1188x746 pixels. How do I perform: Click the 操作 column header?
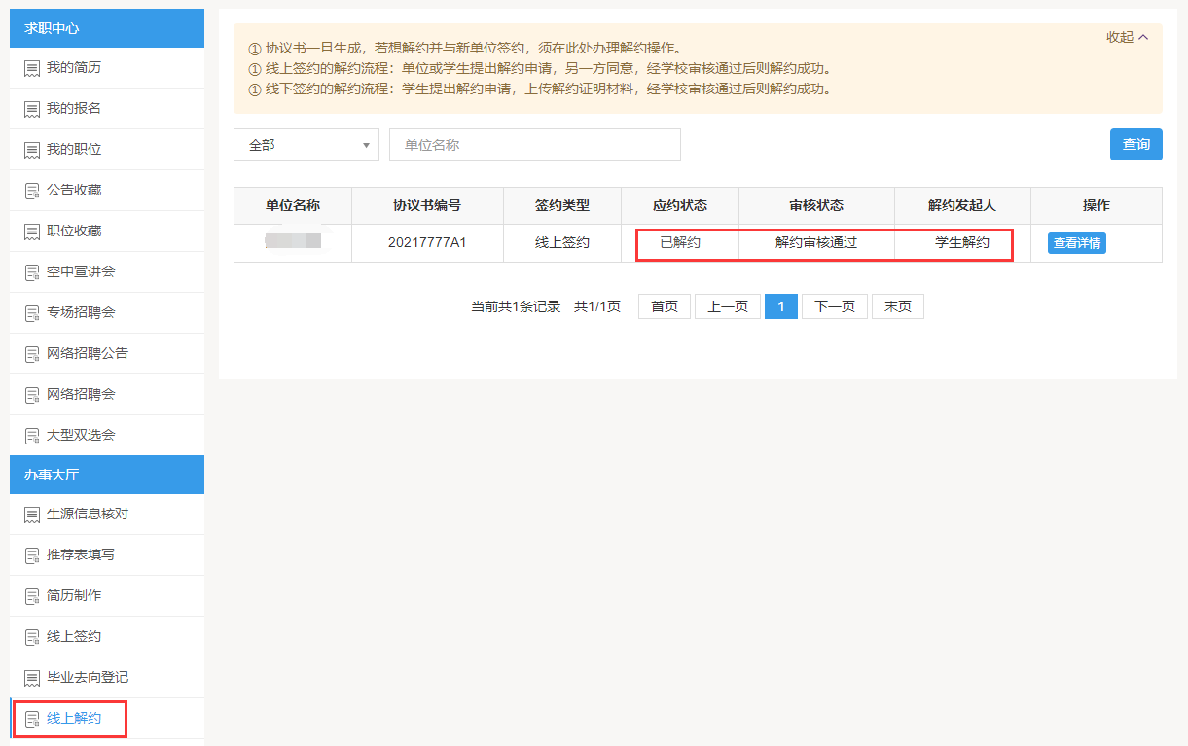coord(1097,206)
